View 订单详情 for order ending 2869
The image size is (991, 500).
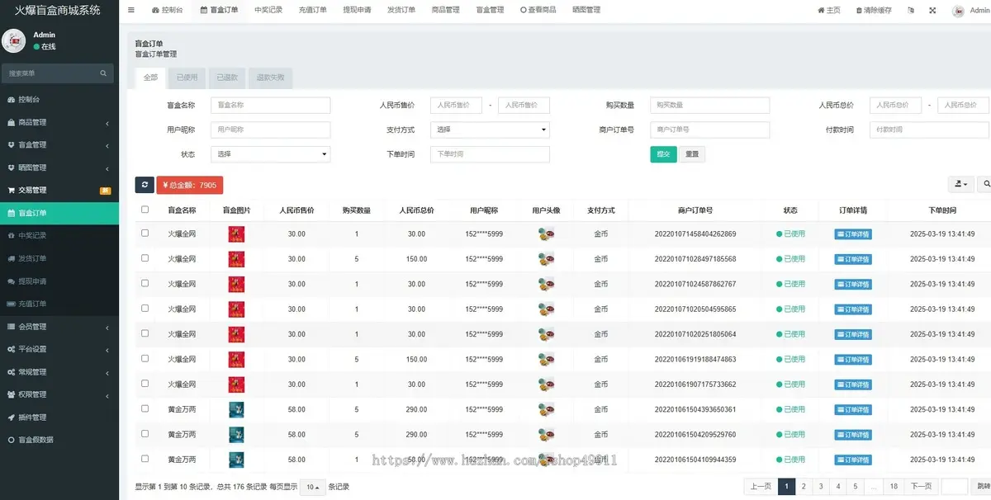852,234
